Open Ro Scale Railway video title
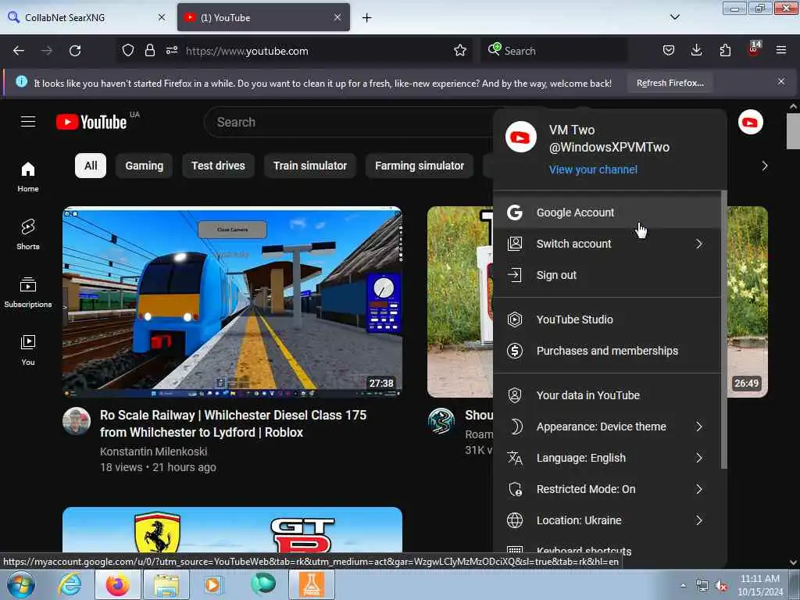This screenshot has width=800, height=600. (x=233, y=423)
